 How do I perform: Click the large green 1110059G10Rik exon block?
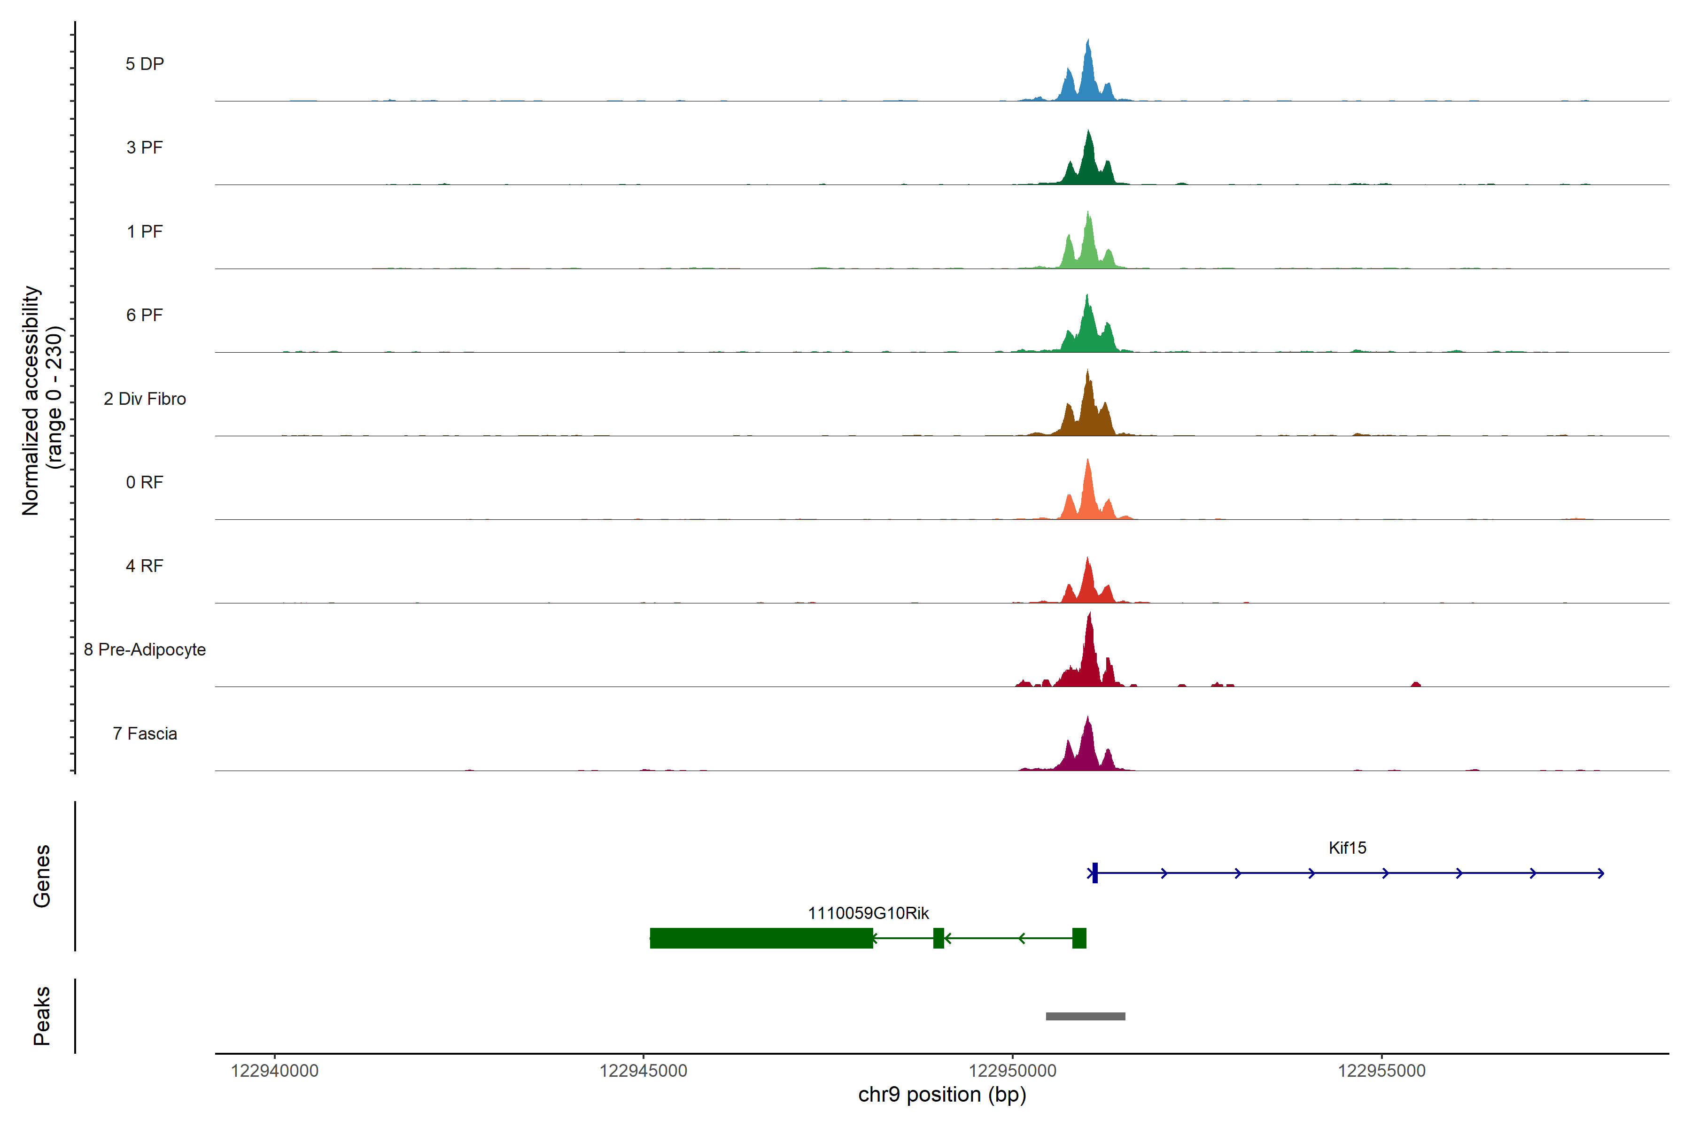point(760,938)
